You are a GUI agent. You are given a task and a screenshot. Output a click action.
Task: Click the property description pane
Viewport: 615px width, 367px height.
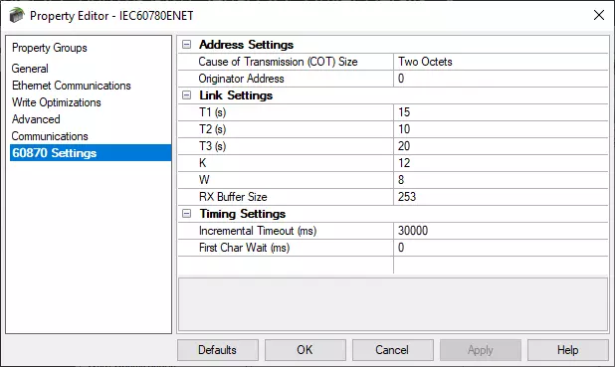pyautogui.click(x=393, y=304)
